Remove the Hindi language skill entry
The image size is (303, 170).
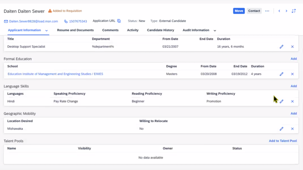(292, 101)
